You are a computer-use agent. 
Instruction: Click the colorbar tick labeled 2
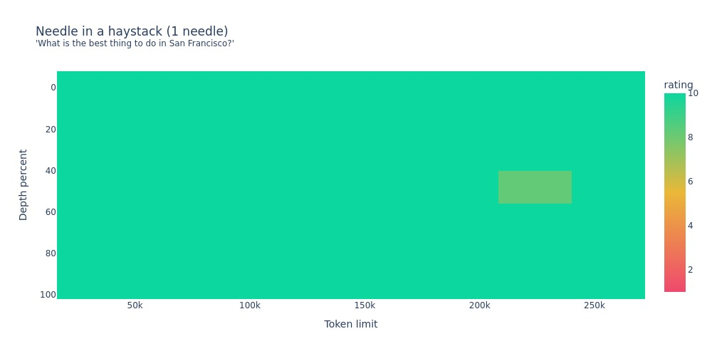(690, 270)
